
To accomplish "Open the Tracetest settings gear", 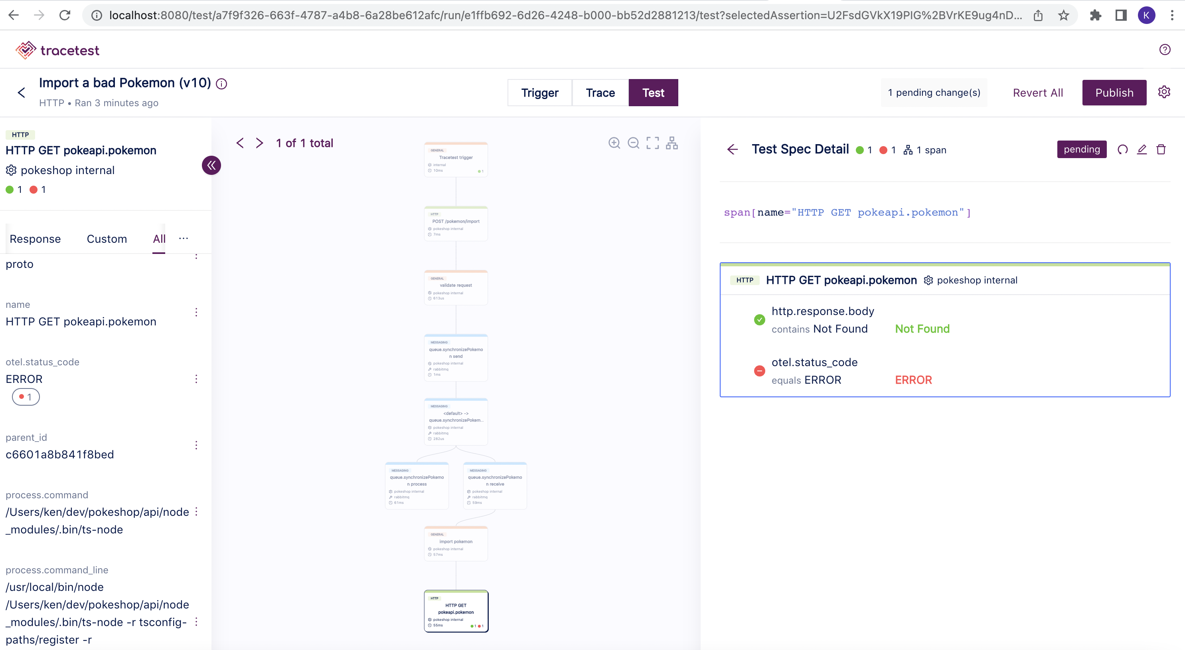I will (1165, 91).
